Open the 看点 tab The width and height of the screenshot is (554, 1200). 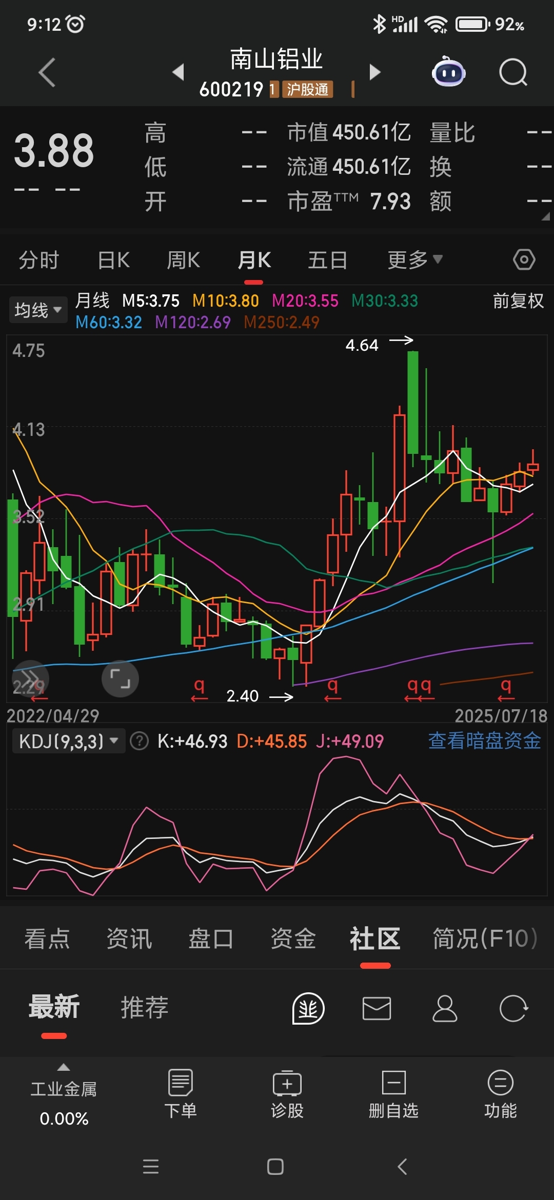[x=47, y=938]
